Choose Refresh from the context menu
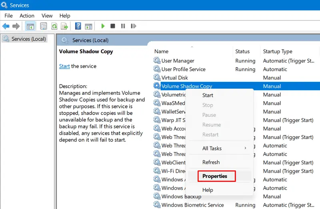The width and height of the screenshot is (320, 209). tap(211, 162)
